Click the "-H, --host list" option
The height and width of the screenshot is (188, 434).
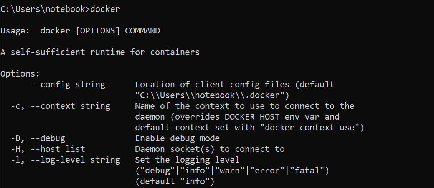48,149
